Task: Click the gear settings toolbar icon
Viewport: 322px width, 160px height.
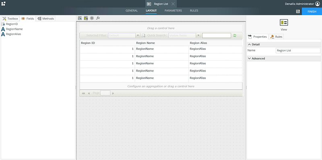Action: click(92, 18)
